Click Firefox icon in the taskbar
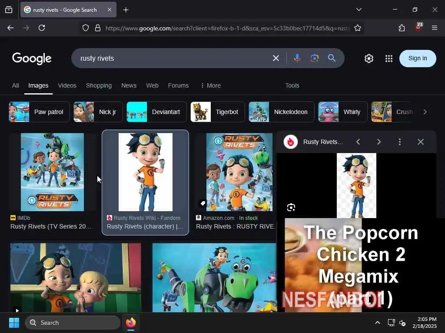The height and width of the screenshot is (333, 445). click(x=130, y=323)
